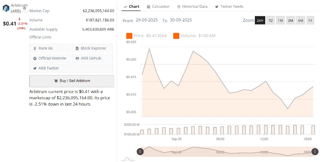Open the To date field 30-09-2025
The width and height of the screenshot is (322, 162).
181,20
